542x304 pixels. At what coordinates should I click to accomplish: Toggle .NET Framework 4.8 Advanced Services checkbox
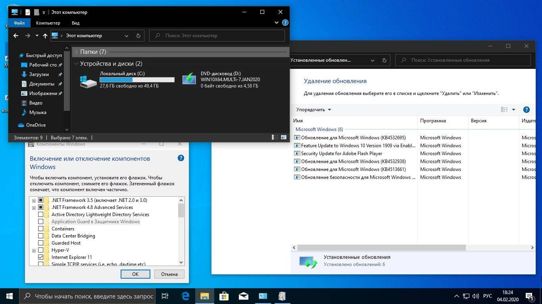click(x=40, y=207)
